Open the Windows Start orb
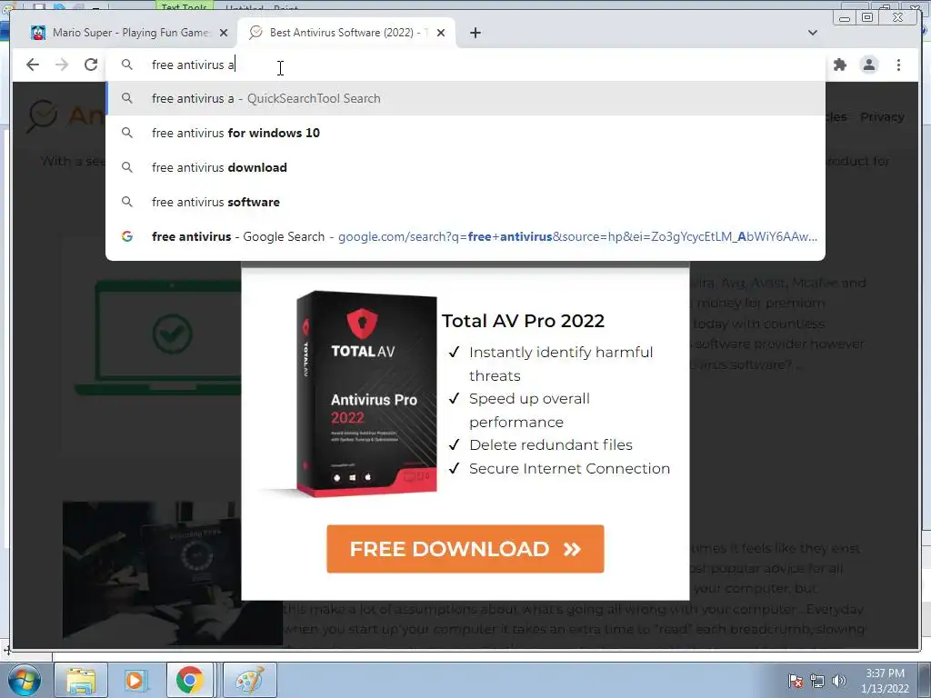The height and width of the screenshot is (698, 931). (23, 681)
